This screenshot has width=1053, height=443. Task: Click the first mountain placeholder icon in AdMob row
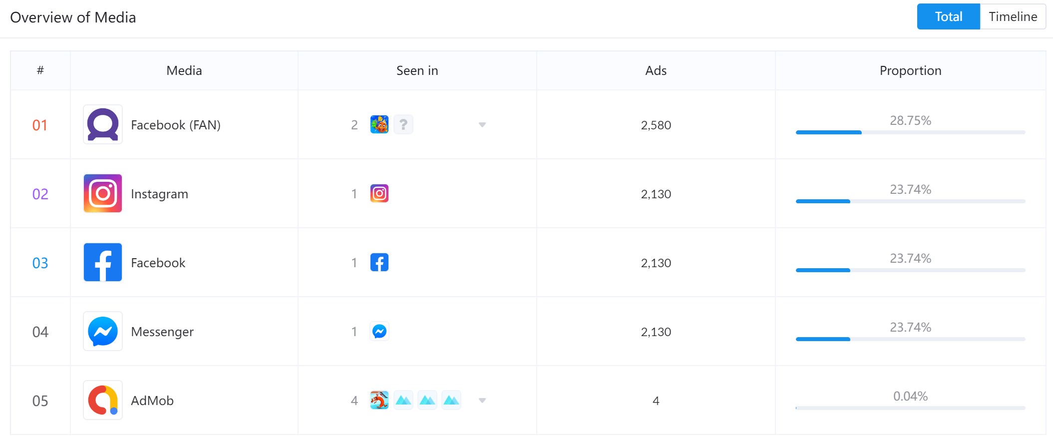(403, 400)
